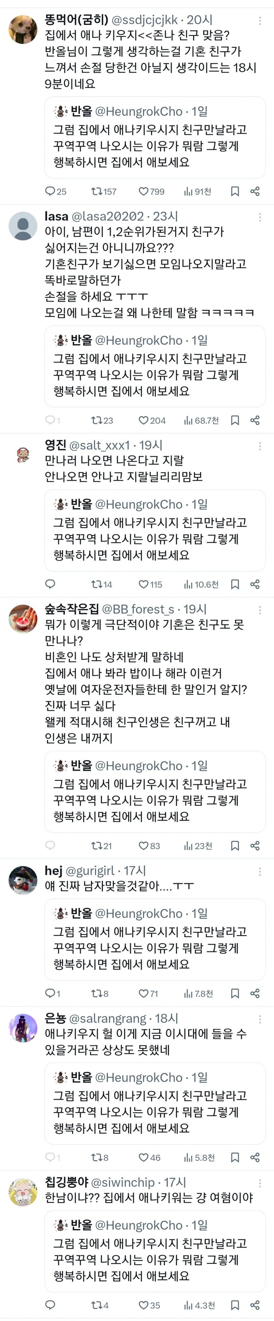274x1321 pixels.
Task: Open more options menu for 똥먹어's tweet
Action: click(x=260, y=21)
